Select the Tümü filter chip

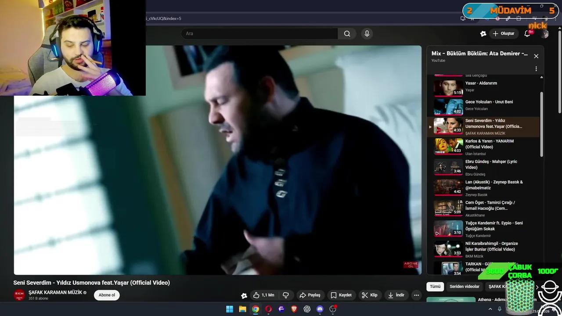pos(435,287)
